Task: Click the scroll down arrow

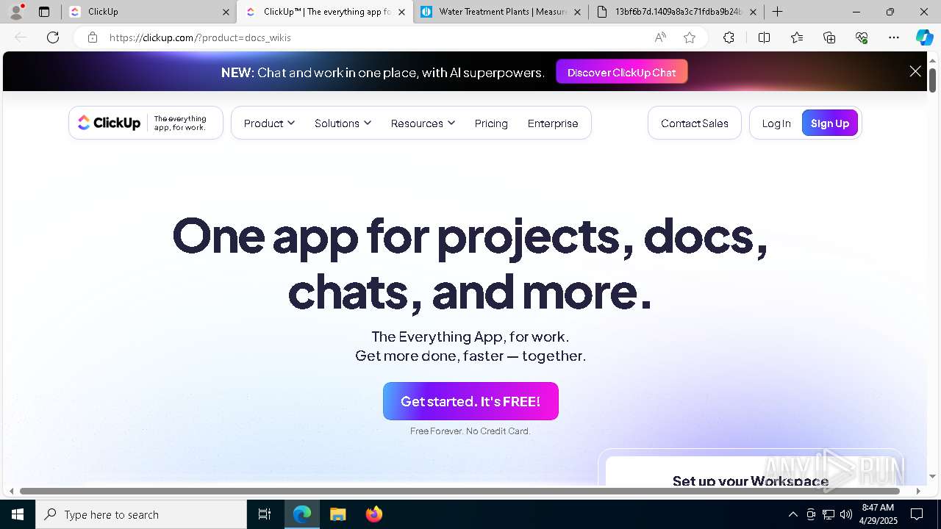Action: pyautogui.click(x=932, y=476)
